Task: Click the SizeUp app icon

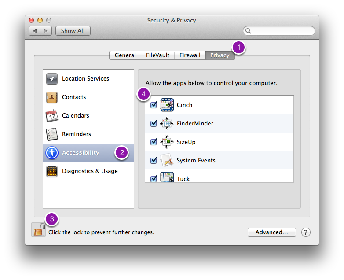Action: coord(167,142)
